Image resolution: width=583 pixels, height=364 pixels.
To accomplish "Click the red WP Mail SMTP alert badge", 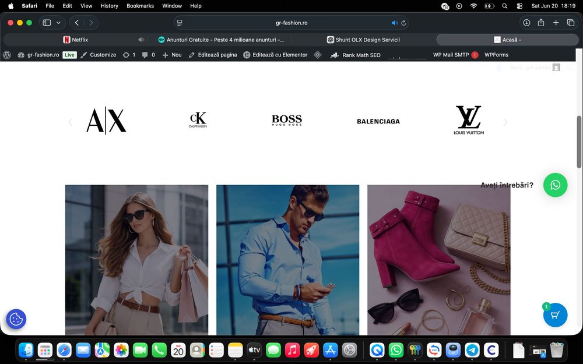I will pos(475,55).
